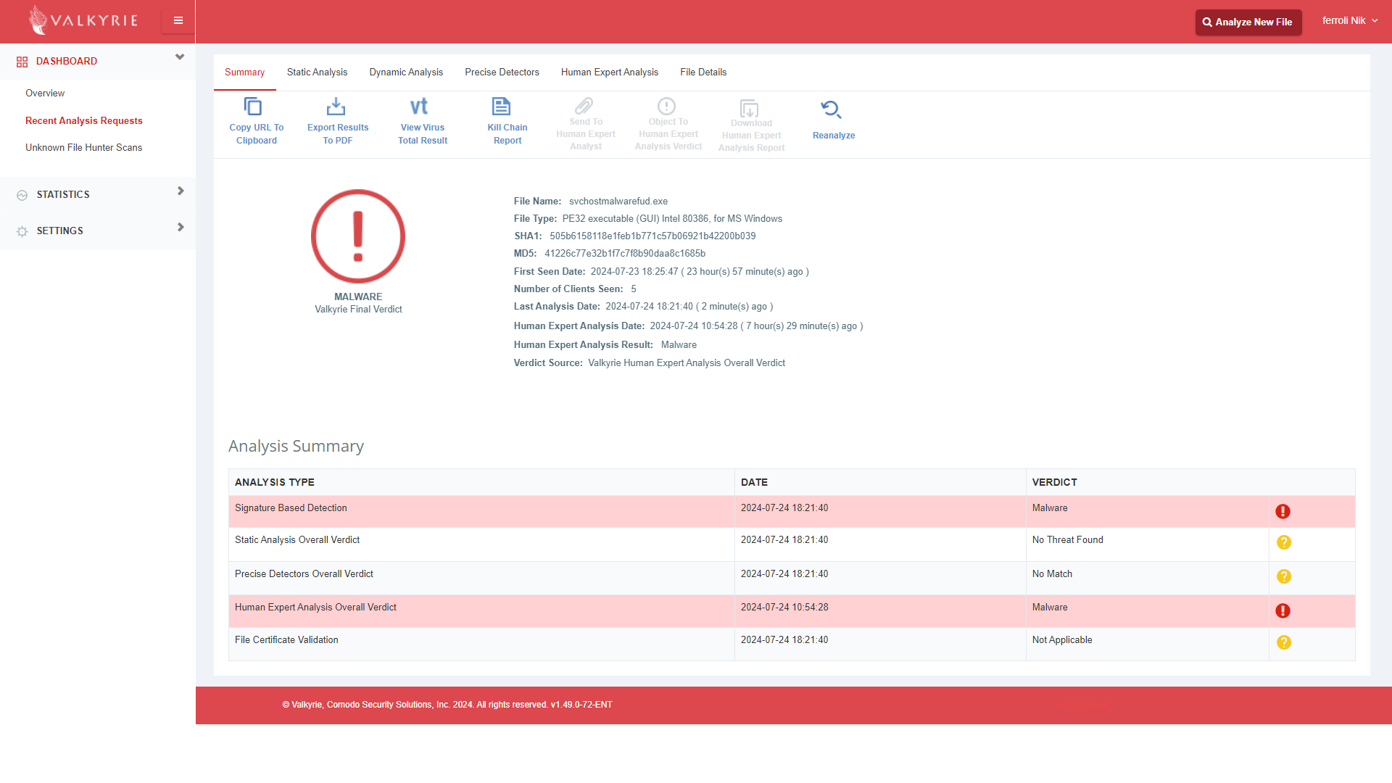Collapse the Dashboard sidebar section

pyautogui.click(x=180, y=57)
